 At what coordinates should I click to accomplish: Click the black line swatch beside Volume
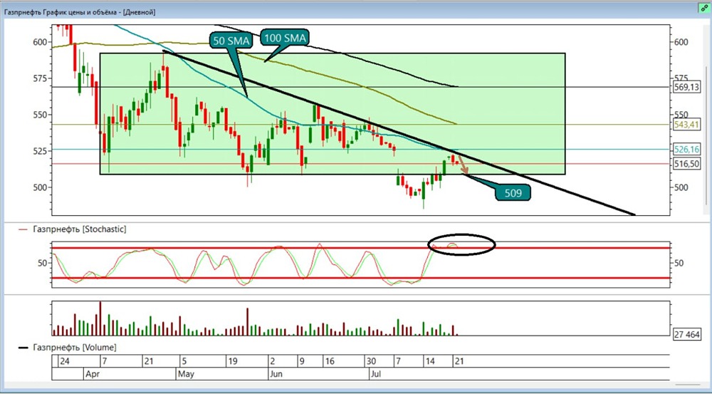coord(24,348)
